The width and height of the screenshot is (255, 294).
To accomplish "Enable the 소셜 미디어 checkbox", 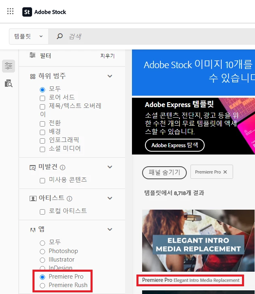I will point(43,150).
